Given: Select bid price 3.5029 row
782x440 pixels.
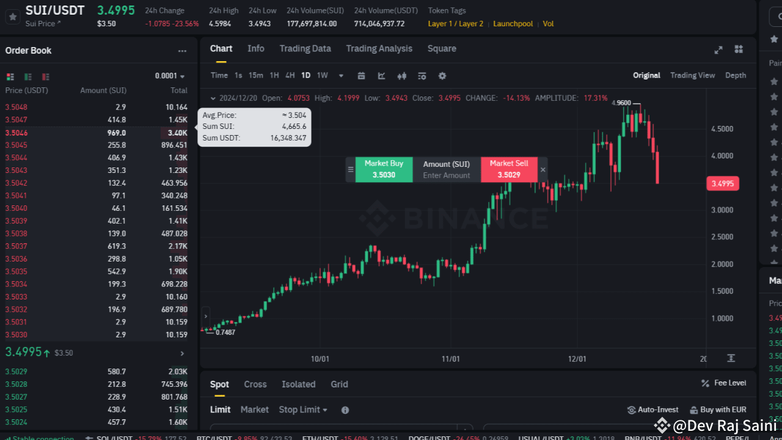Looking at the screenshot, I should (97, 372).
